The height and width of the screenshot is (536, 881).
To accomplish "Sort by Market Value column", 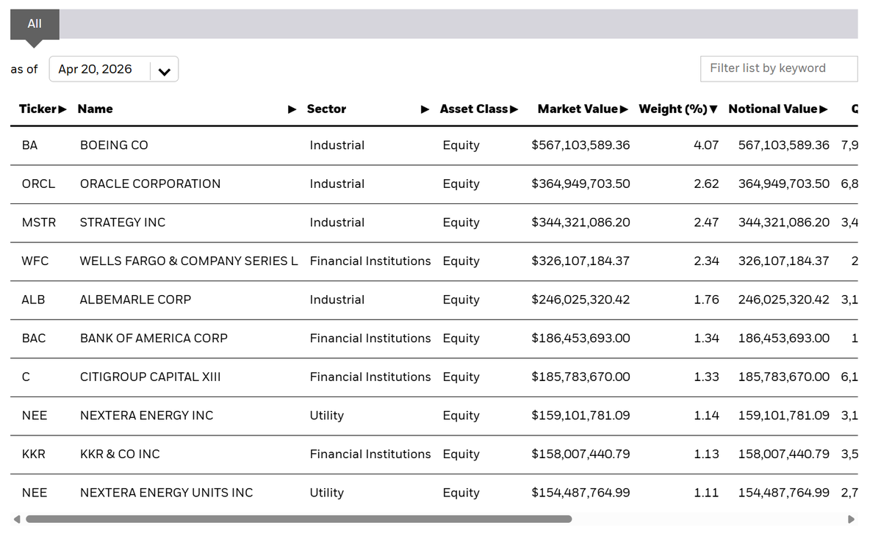I will 583,109.
